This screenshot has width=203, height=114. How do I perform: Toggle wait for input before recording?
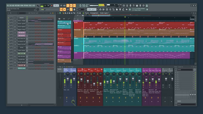64,6
